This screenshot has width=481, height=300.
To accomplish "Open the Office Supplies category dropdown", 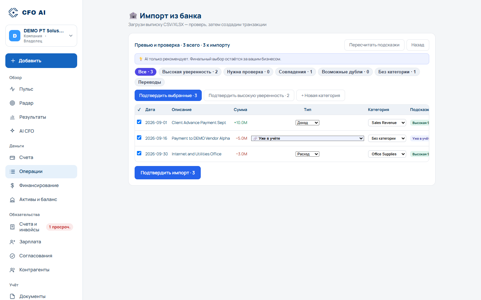I will (x=387, y=154).
